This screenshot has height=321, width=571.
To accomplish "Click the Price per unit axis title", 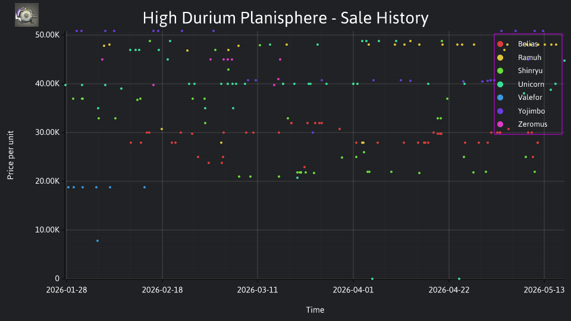I will click(10, 155).
